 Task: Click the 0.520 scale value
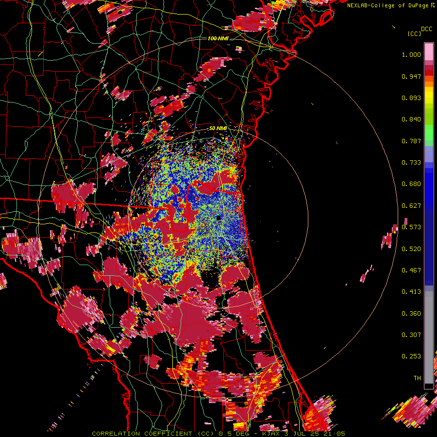(411, 249)
